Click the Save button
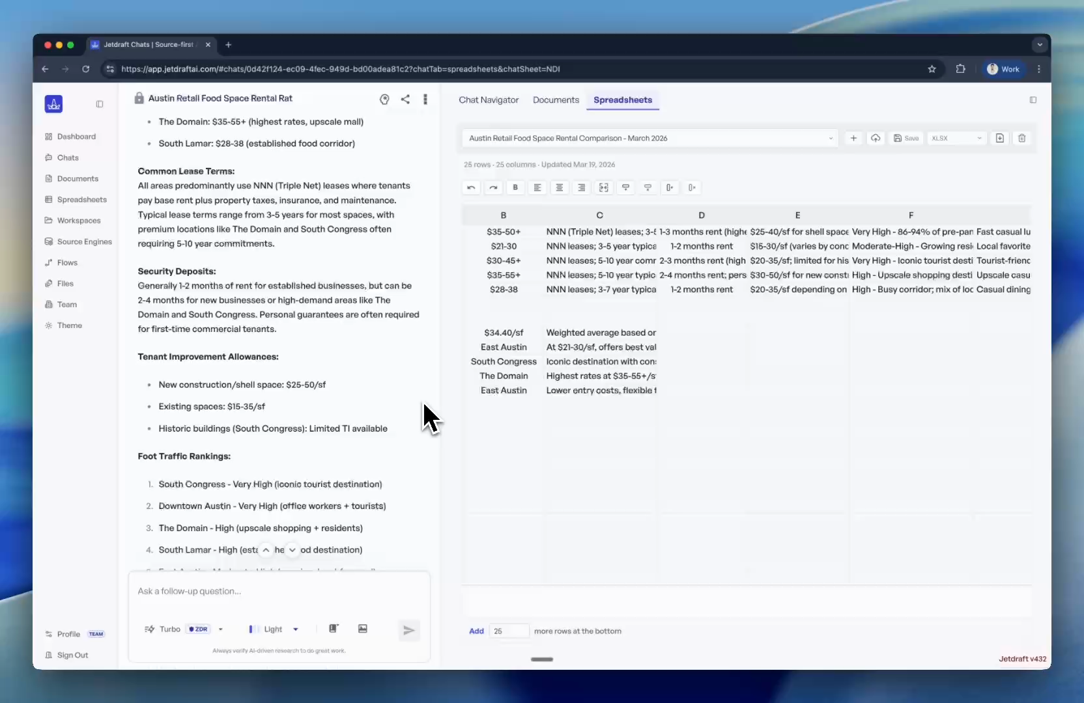1084x703 pixels. pyautogui.click(x=906, y=138)
